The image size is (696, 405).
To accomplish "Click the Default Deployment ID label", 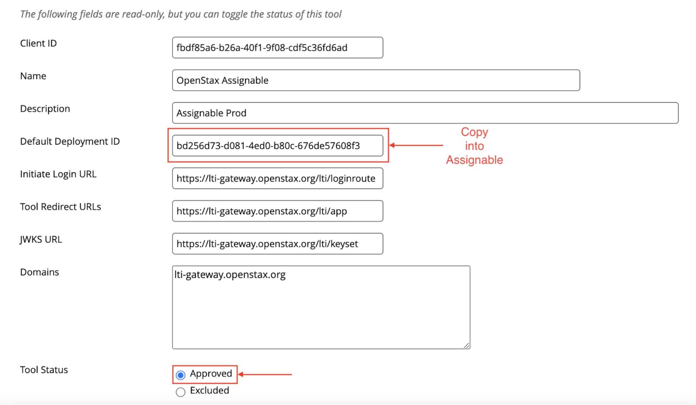I will click(70, 141).
